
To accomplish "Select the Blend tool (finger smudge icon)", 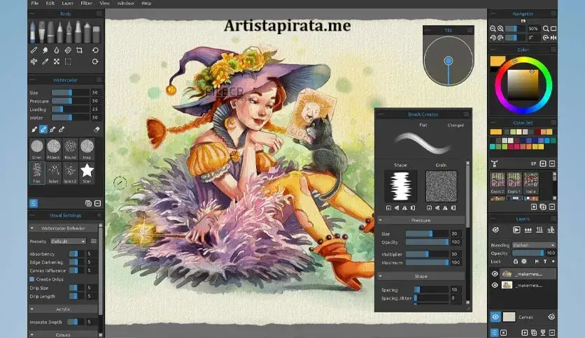I will (x=45, y=50).
